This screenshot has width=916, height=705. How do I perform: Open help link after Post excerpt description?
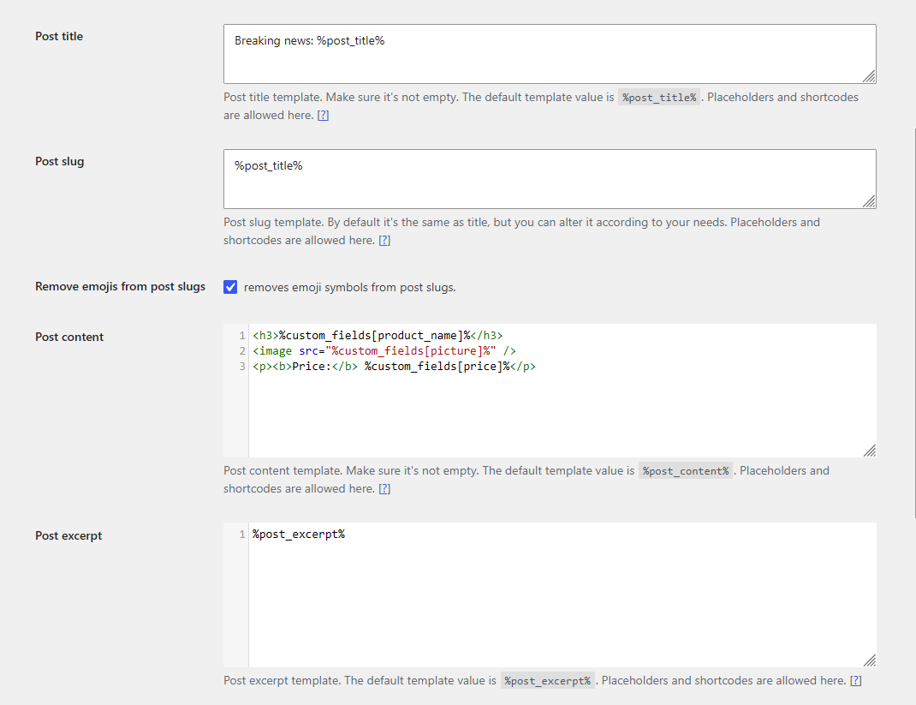pyautogui.click(x=856, y=680)
